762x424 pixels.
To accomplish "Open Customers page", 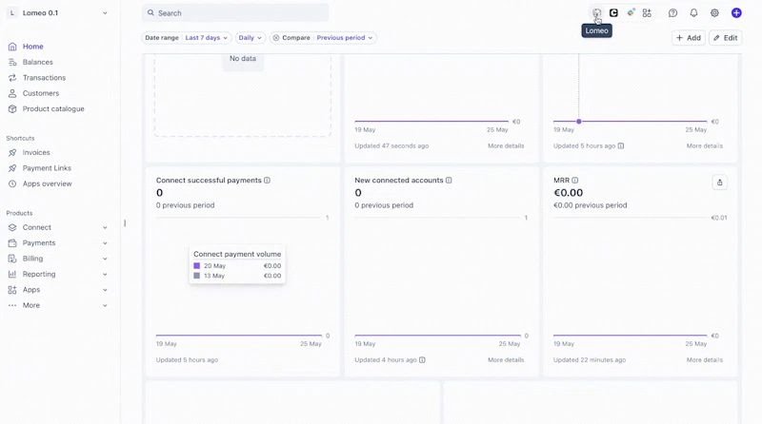I will (x=41, y=93).
